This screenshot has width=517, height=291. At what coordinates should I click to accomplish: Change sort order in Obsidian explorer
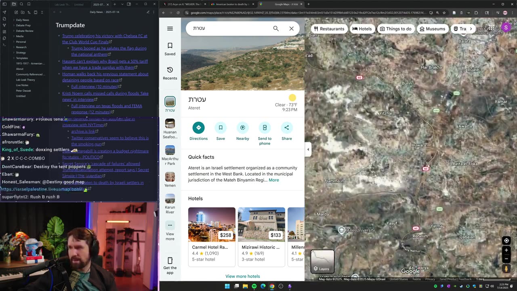coord(29,12)
